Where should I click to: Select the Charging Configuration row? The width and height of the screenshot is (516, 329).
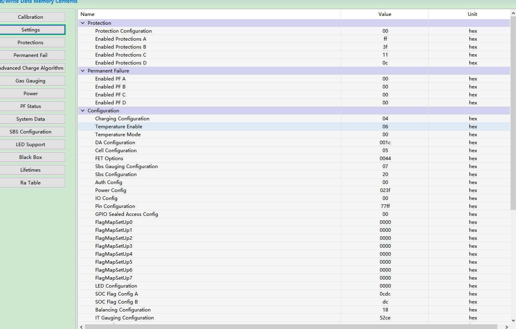click(294, 119)
